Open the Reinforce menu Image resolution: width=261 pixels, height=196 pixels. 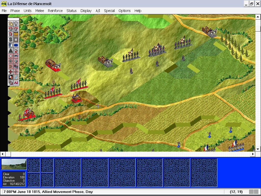coord(55,11)
